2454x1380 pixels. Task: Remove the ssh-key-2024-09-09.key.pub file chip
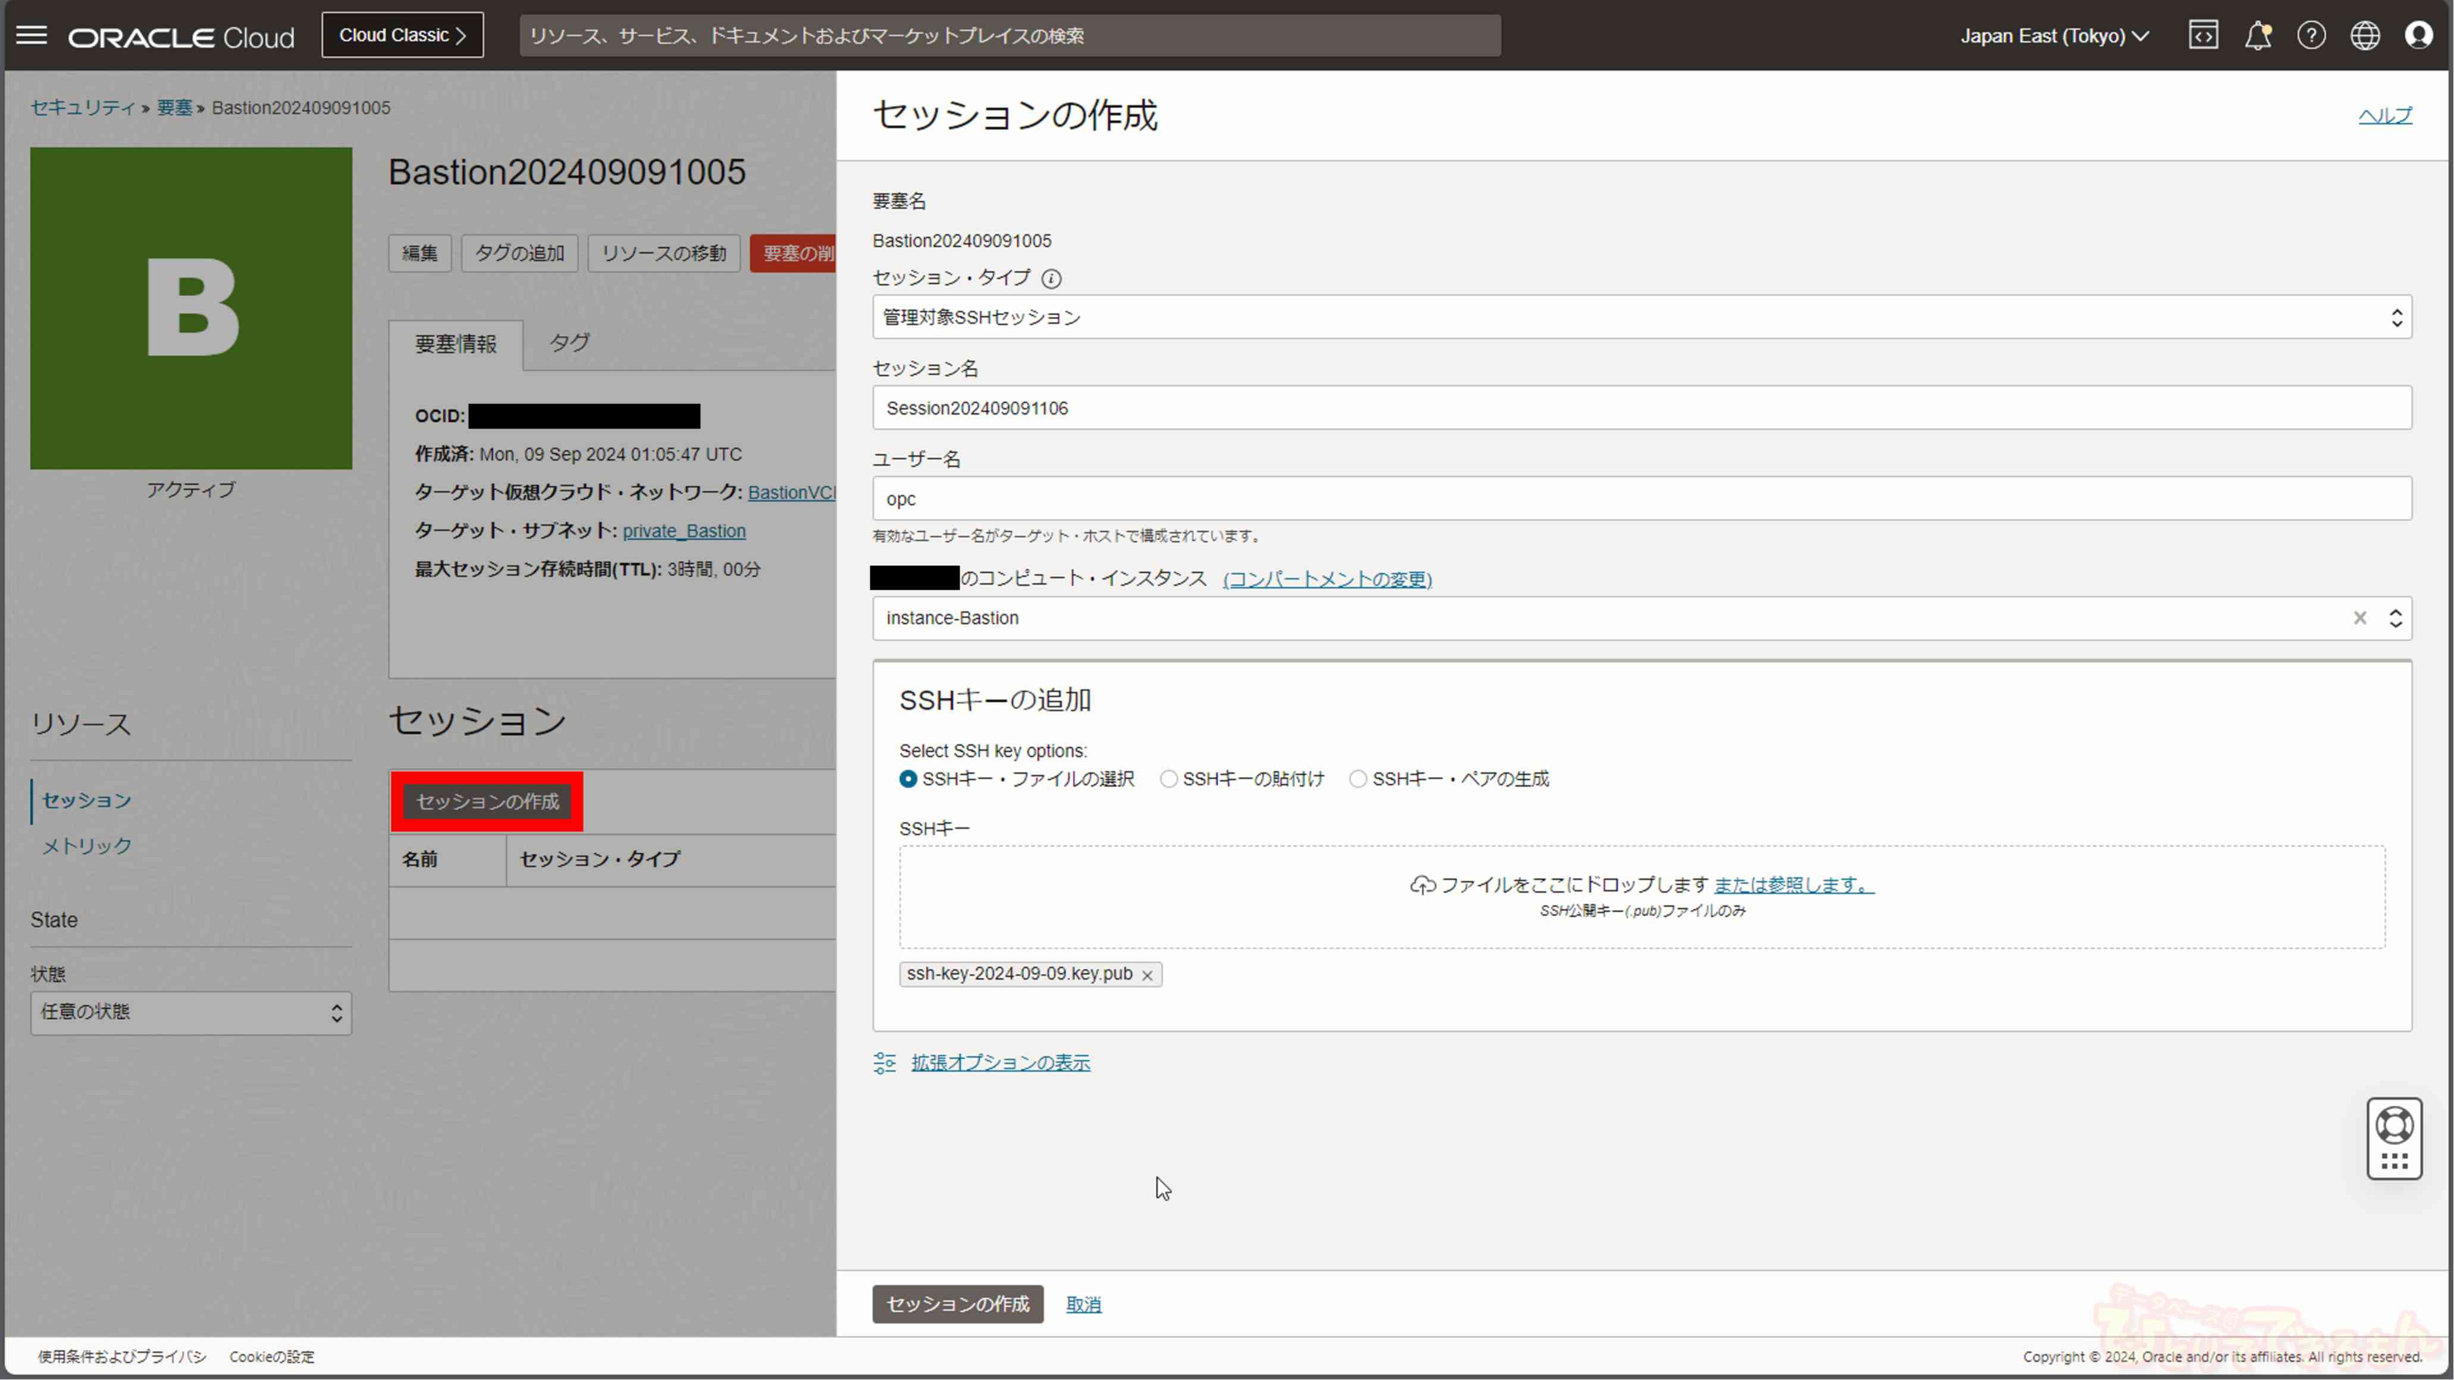[1147, 975]
